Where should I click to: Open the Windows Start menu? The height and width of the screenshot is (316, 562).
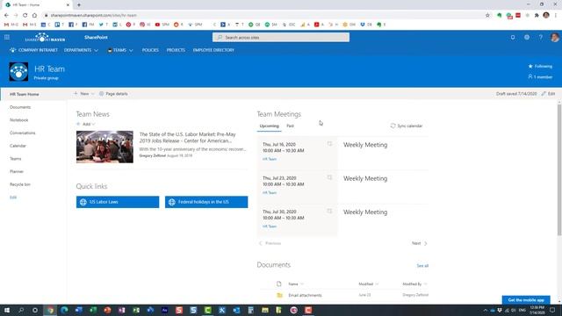tap(7, 310)
